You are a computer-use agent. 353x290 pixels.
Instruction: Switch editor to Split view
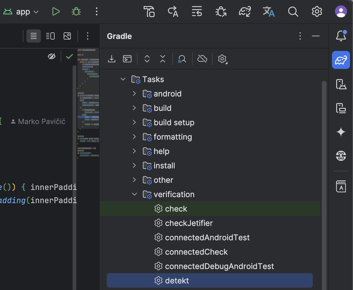[50, 36]
